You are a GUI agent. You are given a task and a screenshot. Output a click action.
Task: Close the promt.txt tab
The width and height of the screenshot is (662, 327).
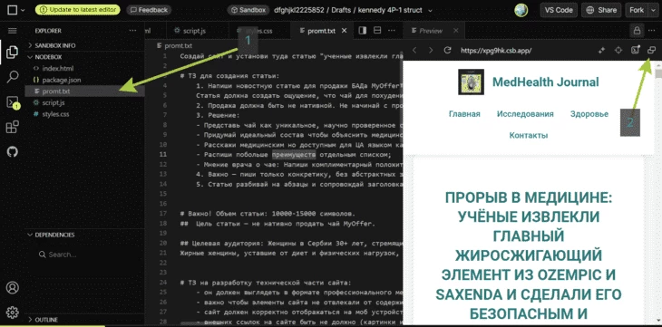[345, 31]
